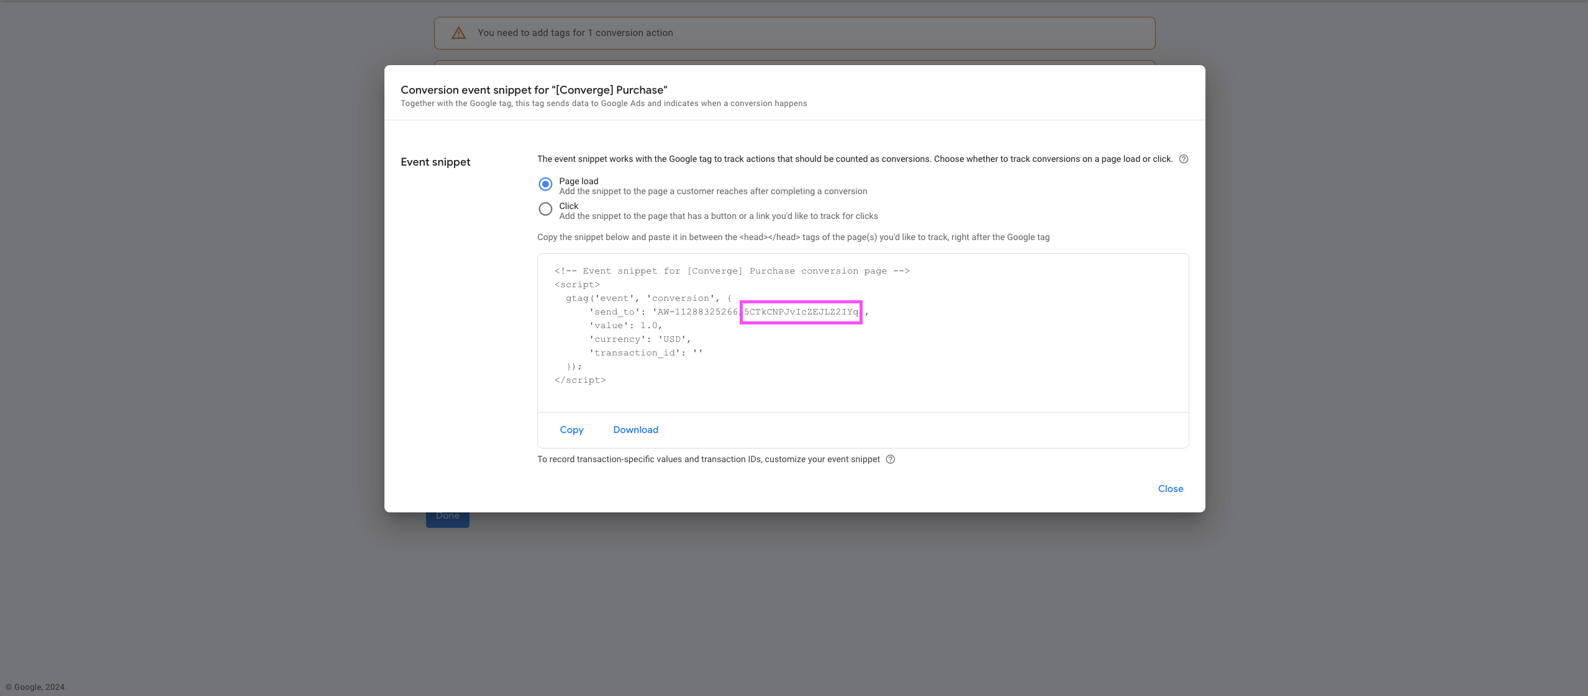The image size is (1588, 696).
Task: Download the event snippet file
Action: (636, 430)
